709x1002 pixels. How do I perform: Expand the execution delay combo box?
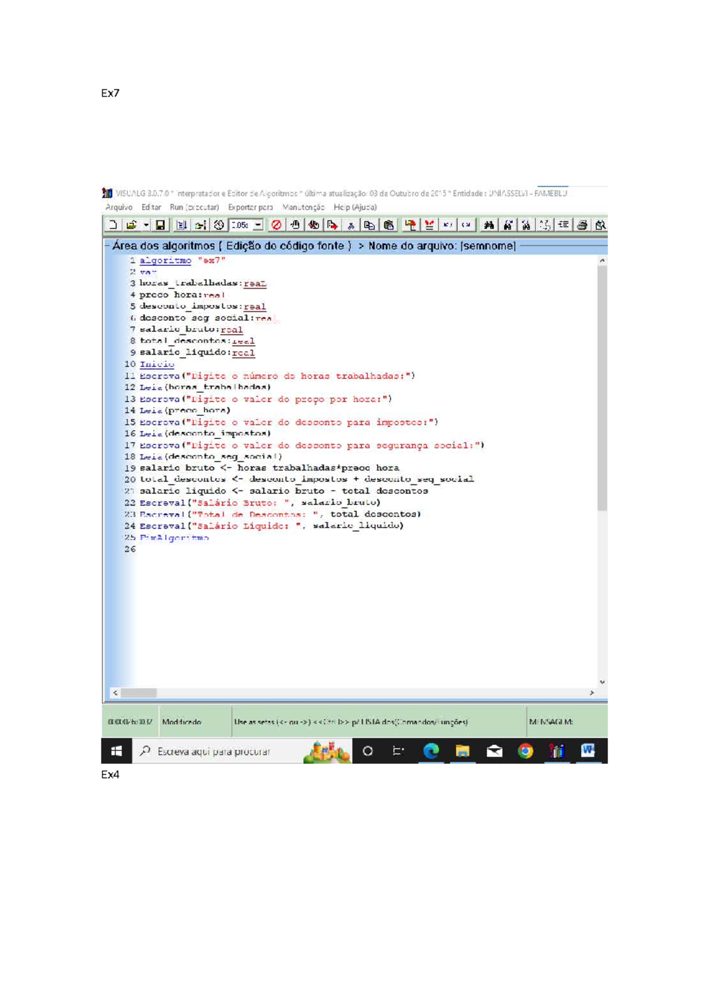pos(258,225)
